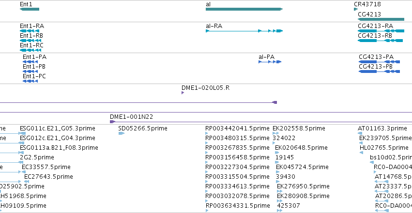The height and width of the screenshot is (213, 412).
Task: Open the CG4213-RB transcript glyph
Action: click(380, 41)
